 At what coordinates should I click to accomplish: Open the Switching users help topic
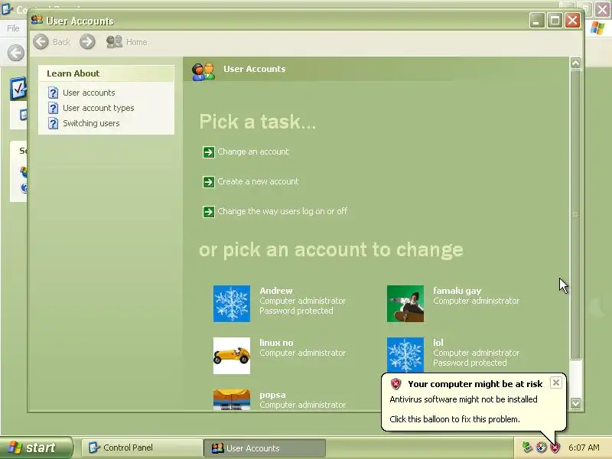(x=91, y=123)
